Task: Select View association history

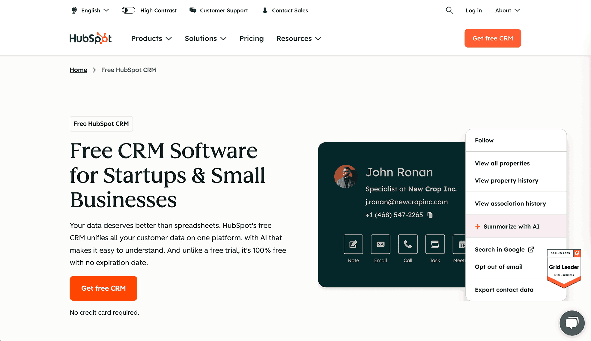Action: (516, 204)
